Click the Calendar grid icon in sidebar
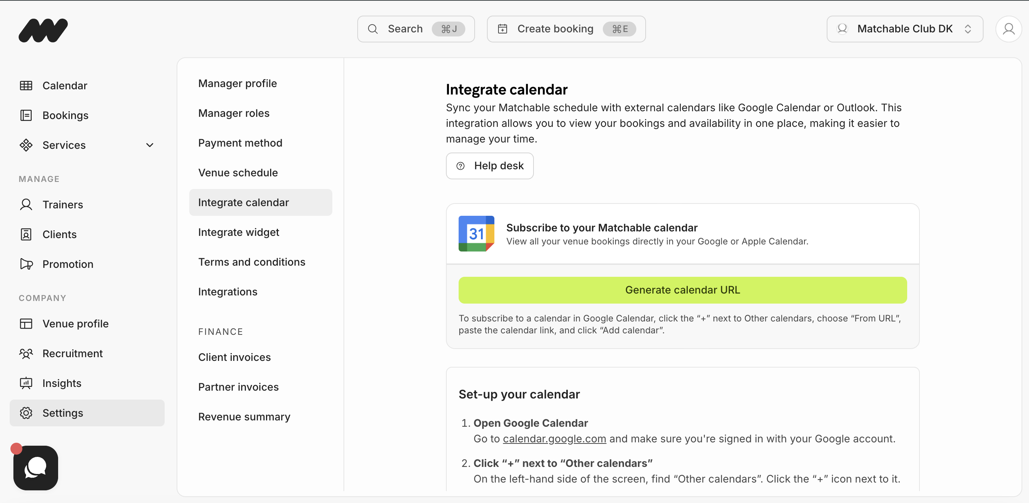The width and height of the screenshot is (1029, 503). pyautogui.click(x=26, y=85)
